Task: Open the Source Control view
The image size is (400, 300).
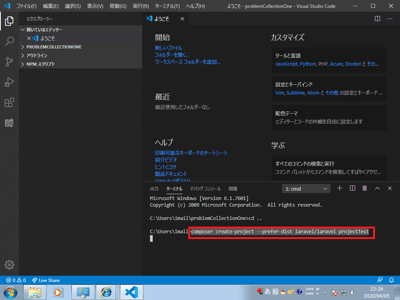Action: coord(9,62)
